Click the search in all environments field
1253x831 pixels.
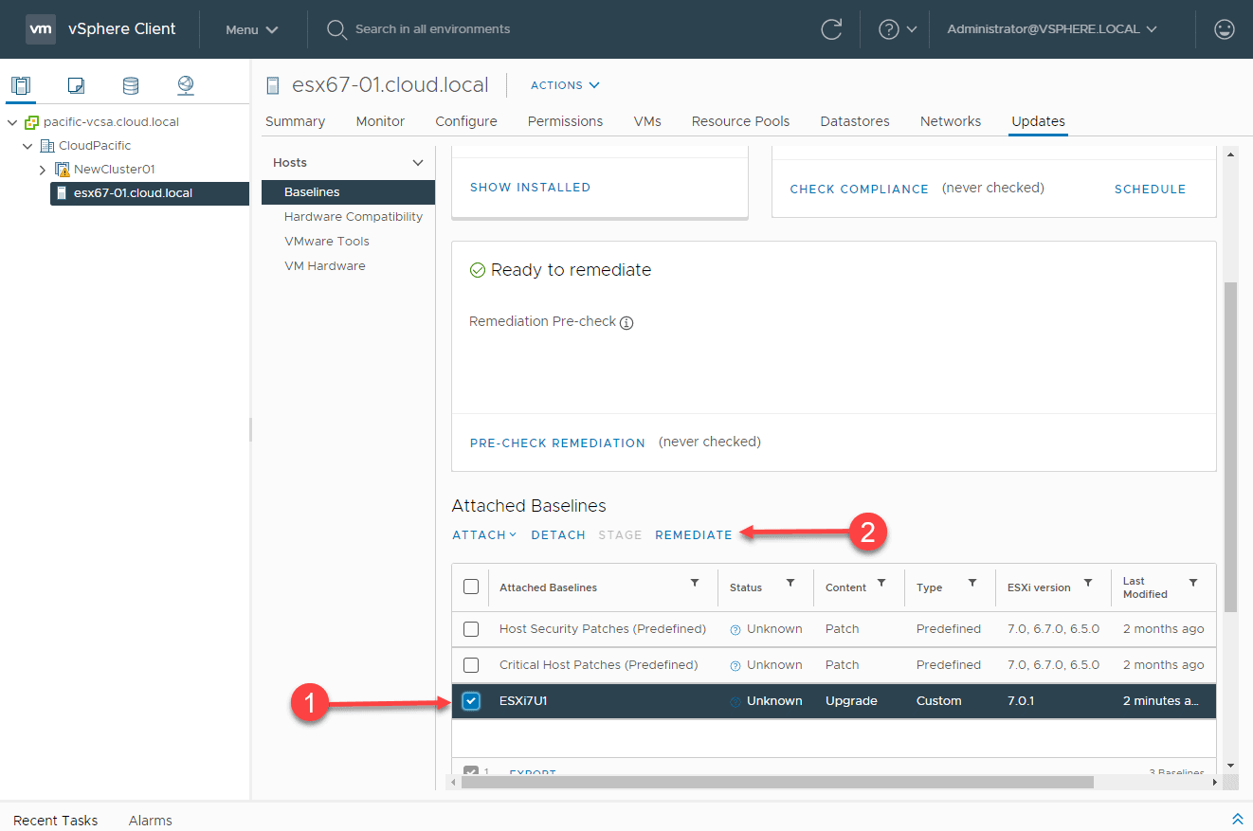pyautogui.click(x=432, y=29)
